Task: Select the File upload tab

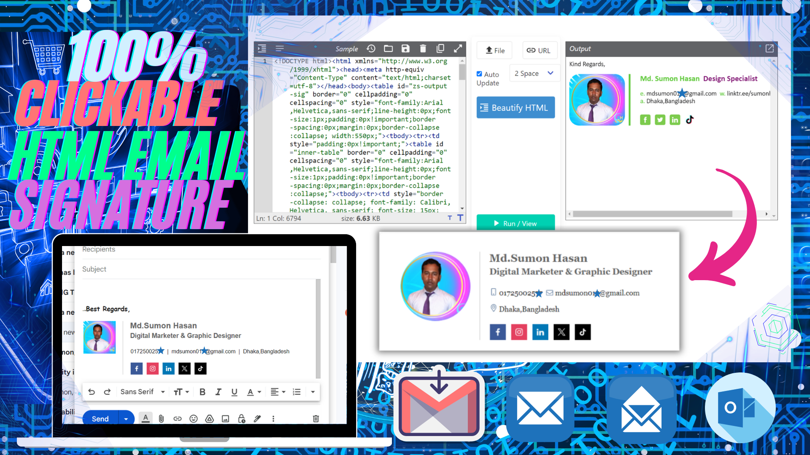Action: point(494,51)
